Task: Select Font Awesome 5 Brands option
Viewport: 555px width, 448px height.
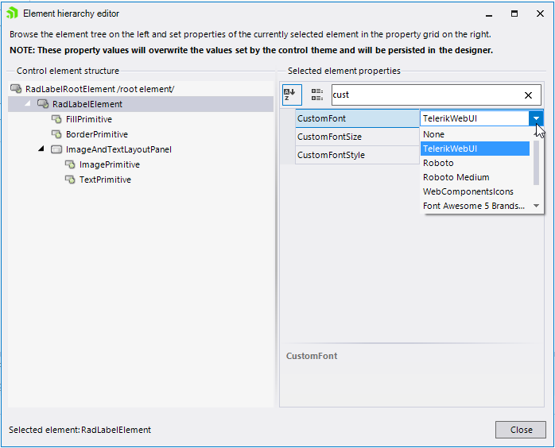Action: pos(473,206)
